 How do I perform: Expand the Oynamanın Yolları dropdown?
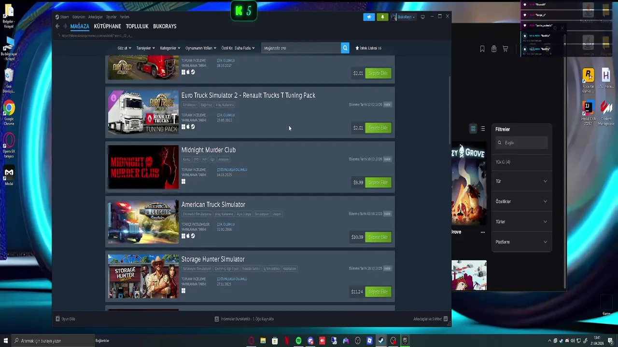point(201,48)
